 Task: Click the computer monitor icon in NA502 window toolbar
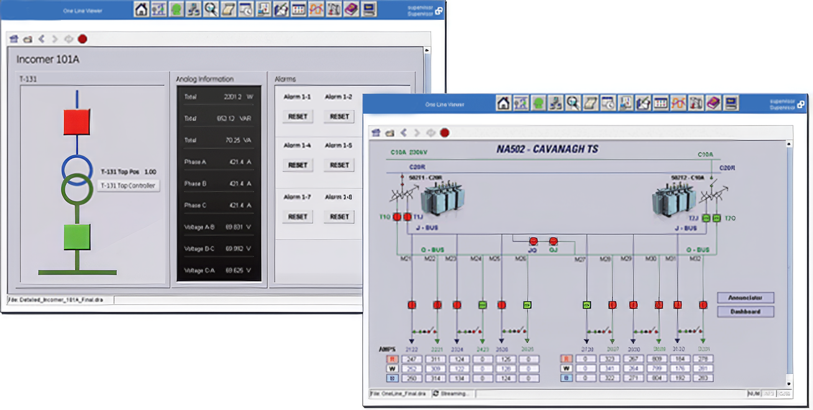[x=731, y=102]
